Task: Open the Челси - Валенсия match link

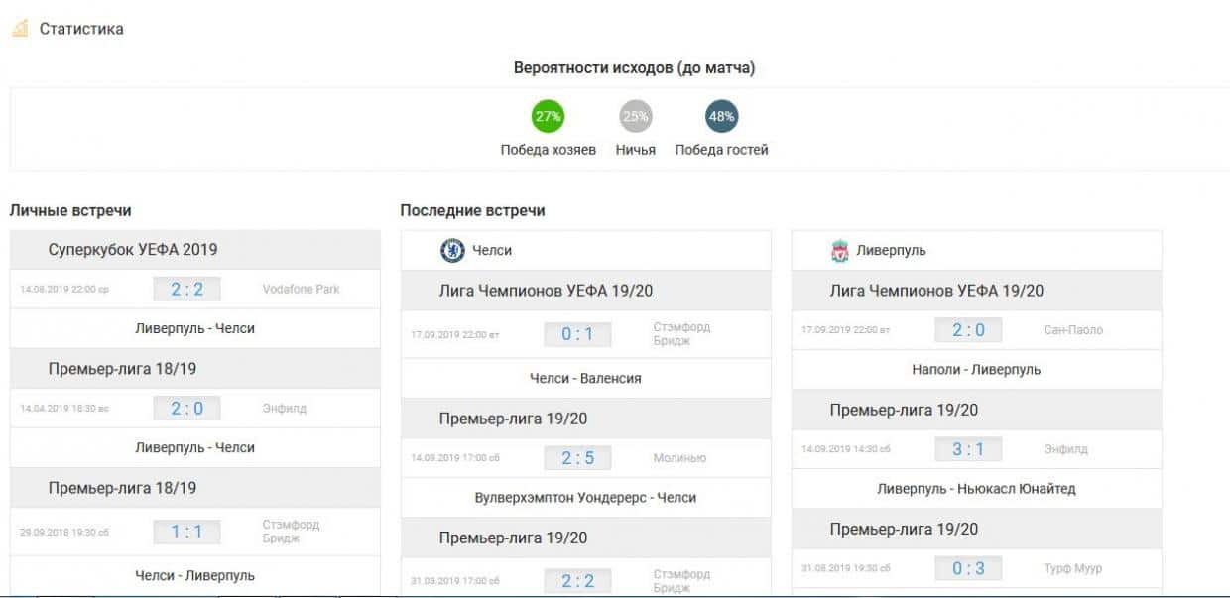Action: [x=586, y=378]
